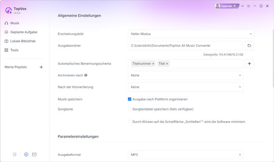Open Geplante Aufgabe in sidebar
This screenshot has width=274, height=162.
pos(24,32)
